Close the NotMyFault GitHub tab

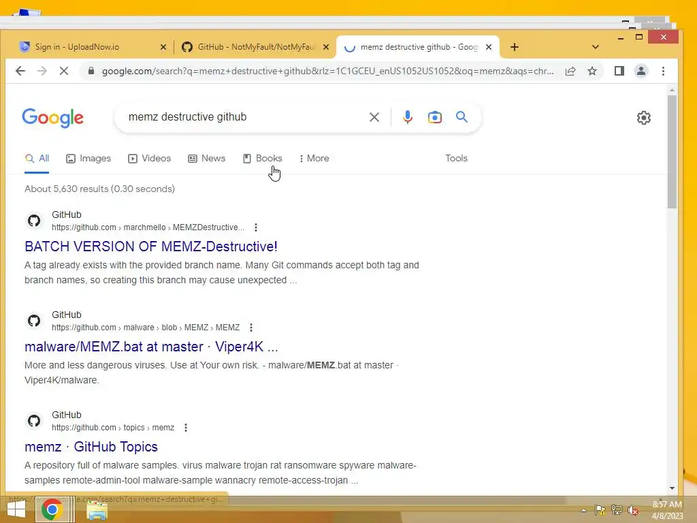coord(326,47)
